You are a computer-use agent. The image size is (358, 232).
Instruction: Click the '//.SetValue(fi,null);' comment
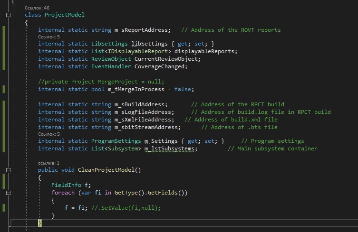click(126, 208)
